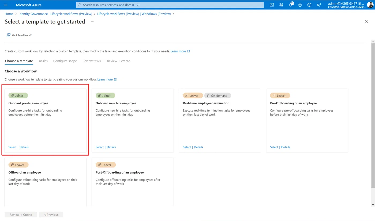Open the Directories and subscriptions filter icon
375x222 pixels.
pos(281,5)
